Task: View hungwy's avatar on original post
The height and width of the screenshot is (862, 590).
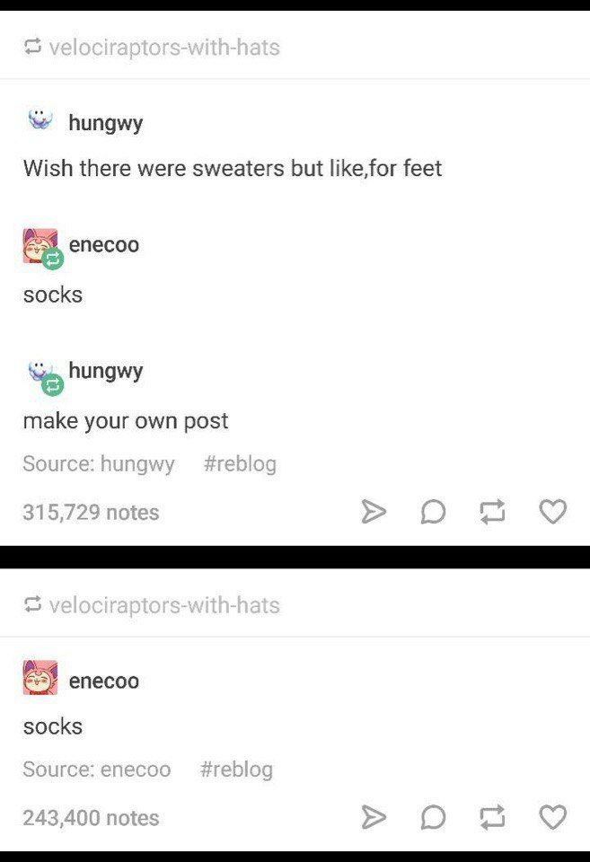Action: coord(40,119)
